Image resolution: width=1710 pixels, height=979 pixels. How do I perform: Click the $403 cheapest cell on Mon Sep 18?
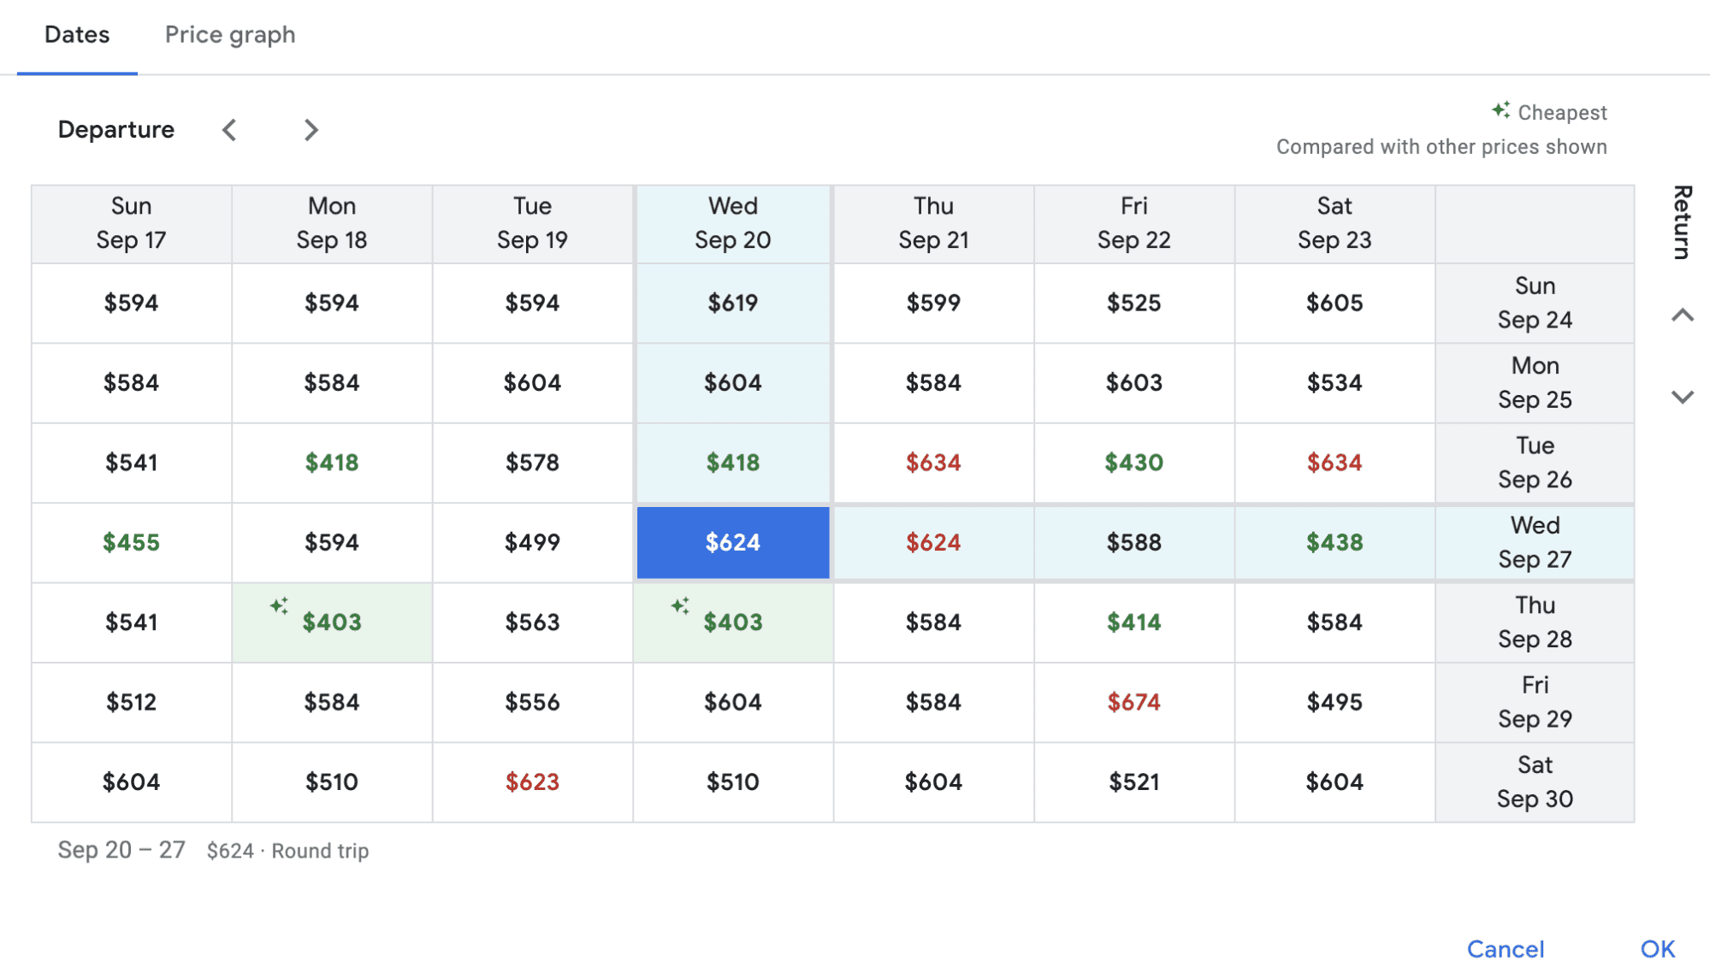pyautogui.click(x=333, y=621)
